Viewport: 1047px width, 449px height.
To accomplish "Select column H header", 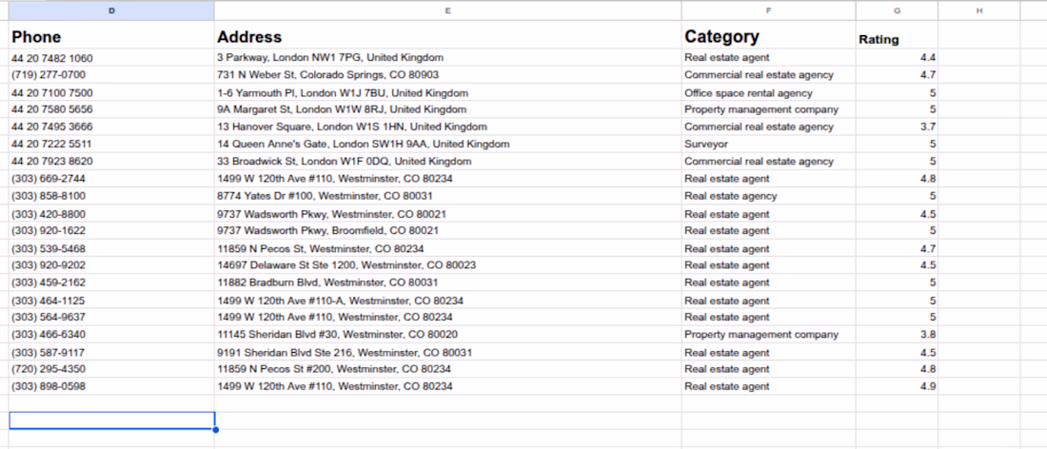I will [978, 10].
